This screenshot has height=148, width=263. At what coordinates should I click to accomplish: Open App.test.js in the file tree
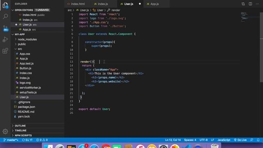coord(26,63)
